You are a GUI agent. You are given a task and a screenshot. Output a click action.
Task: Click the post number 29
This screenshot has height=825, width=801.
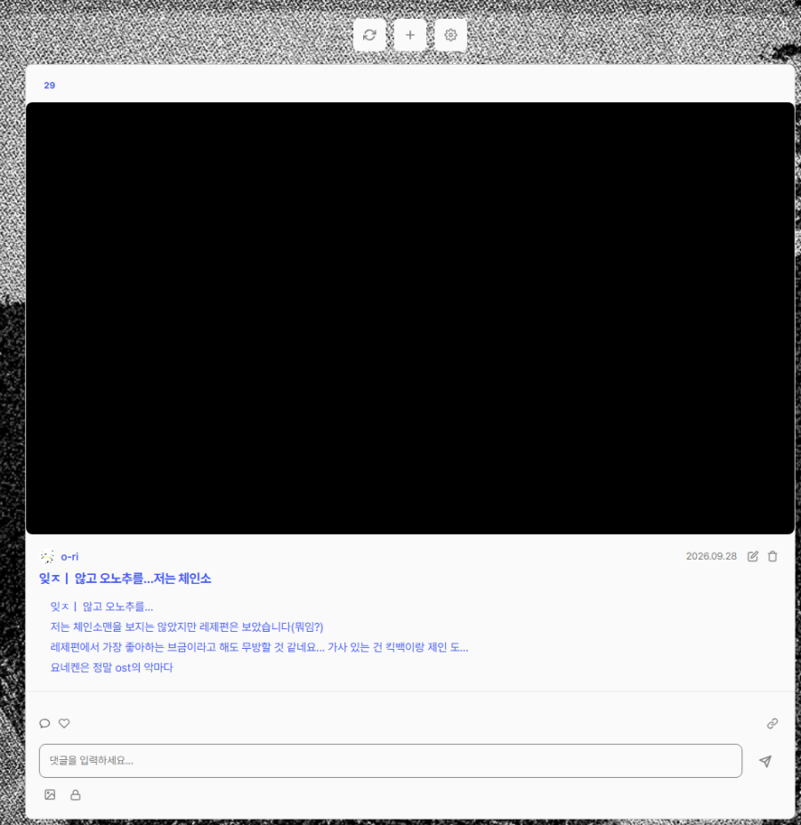[50, 85]
